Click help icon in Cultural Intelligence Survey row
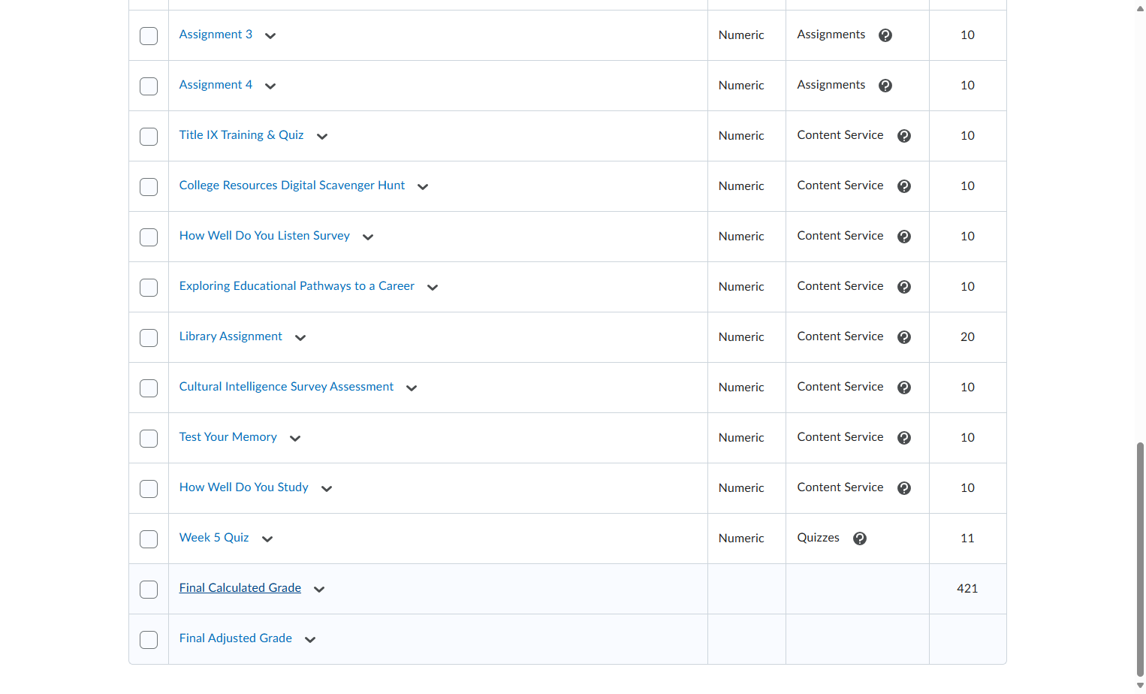Image resolution: width=1146 pixels, height=694 pixels. [904, 388]
